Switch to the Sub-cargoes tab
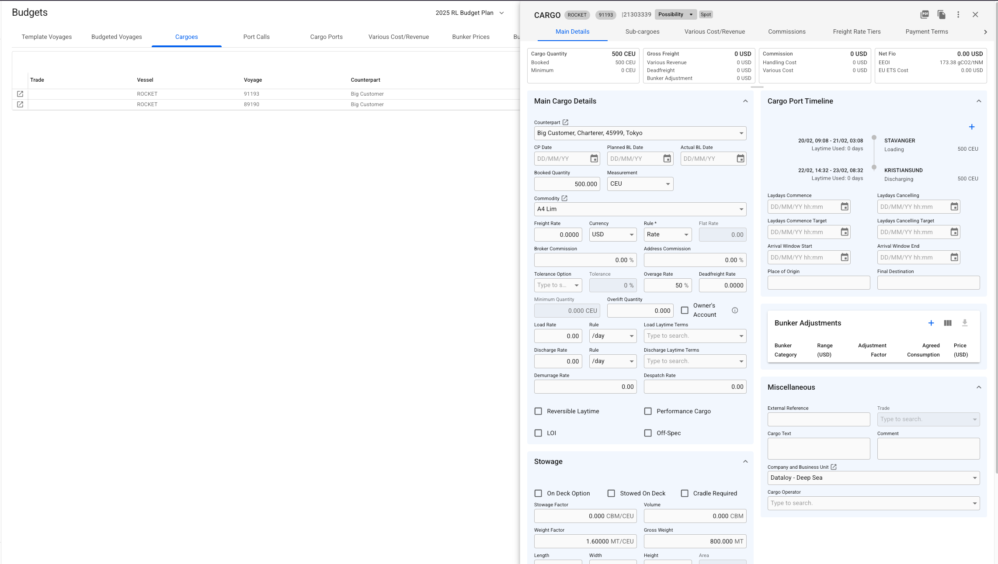The height and width of the screenshot is (564, 998). [642, 31]
